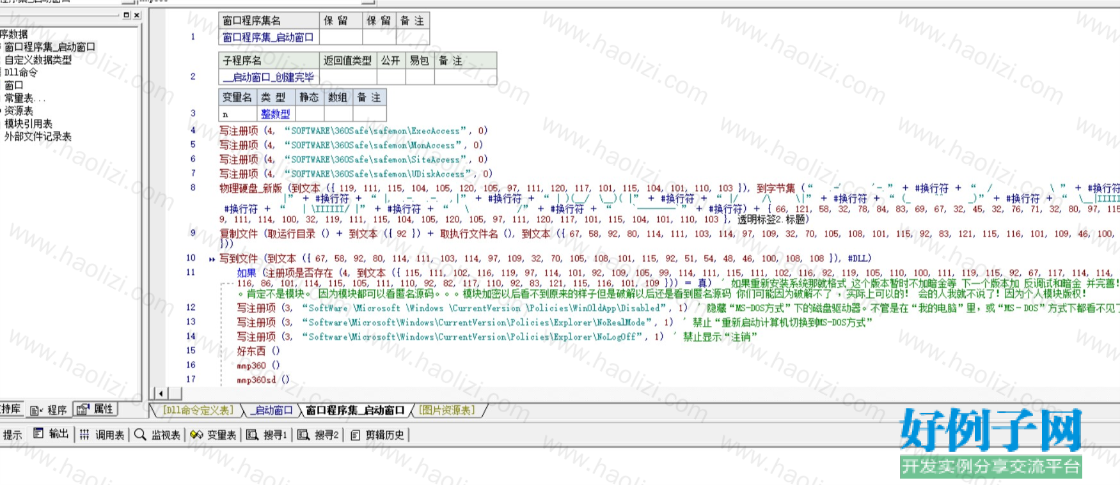
Task: Click the mmp360 () call on line 16
Action: pyautogui.click(x=258, y=365)
